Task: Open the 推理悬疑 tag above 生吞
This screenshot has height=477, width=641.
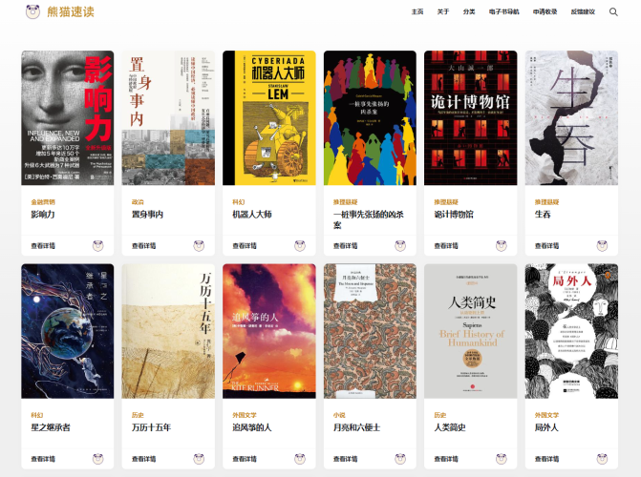Action: 546,201
